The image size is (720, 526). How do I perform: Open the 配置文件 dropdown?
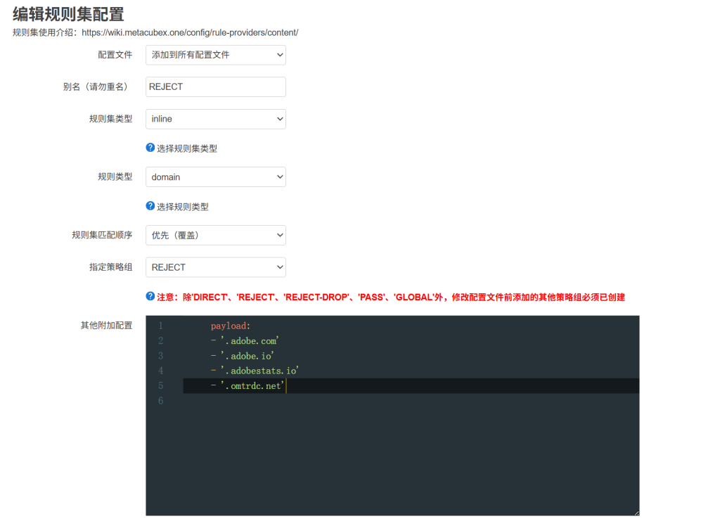(215, 54)
